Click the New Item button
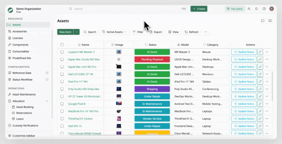Image resolution: width=282 pixels, height=144 pixels. tap(65, 32)
